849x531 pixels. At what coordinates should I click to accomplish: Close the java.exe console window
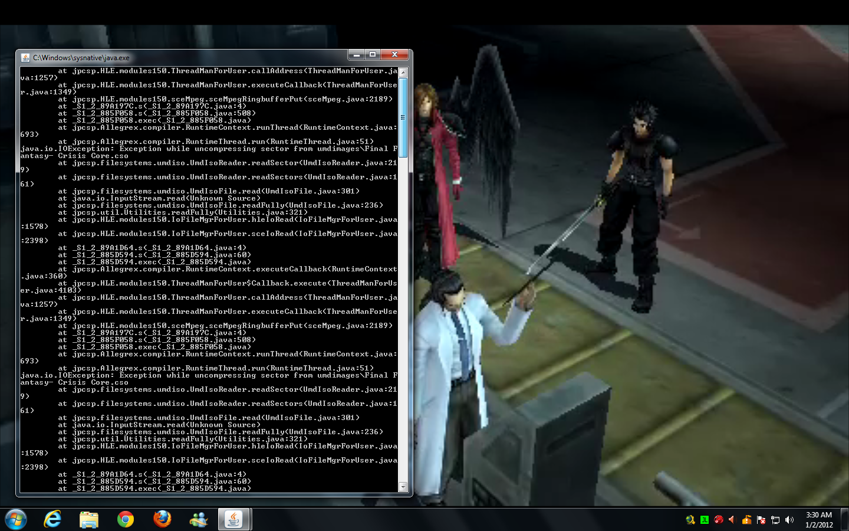coord(394,55)
